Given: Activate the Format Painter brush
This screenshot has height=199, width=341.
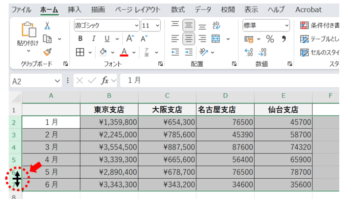Looking at the screenshot, I should 47,52.
